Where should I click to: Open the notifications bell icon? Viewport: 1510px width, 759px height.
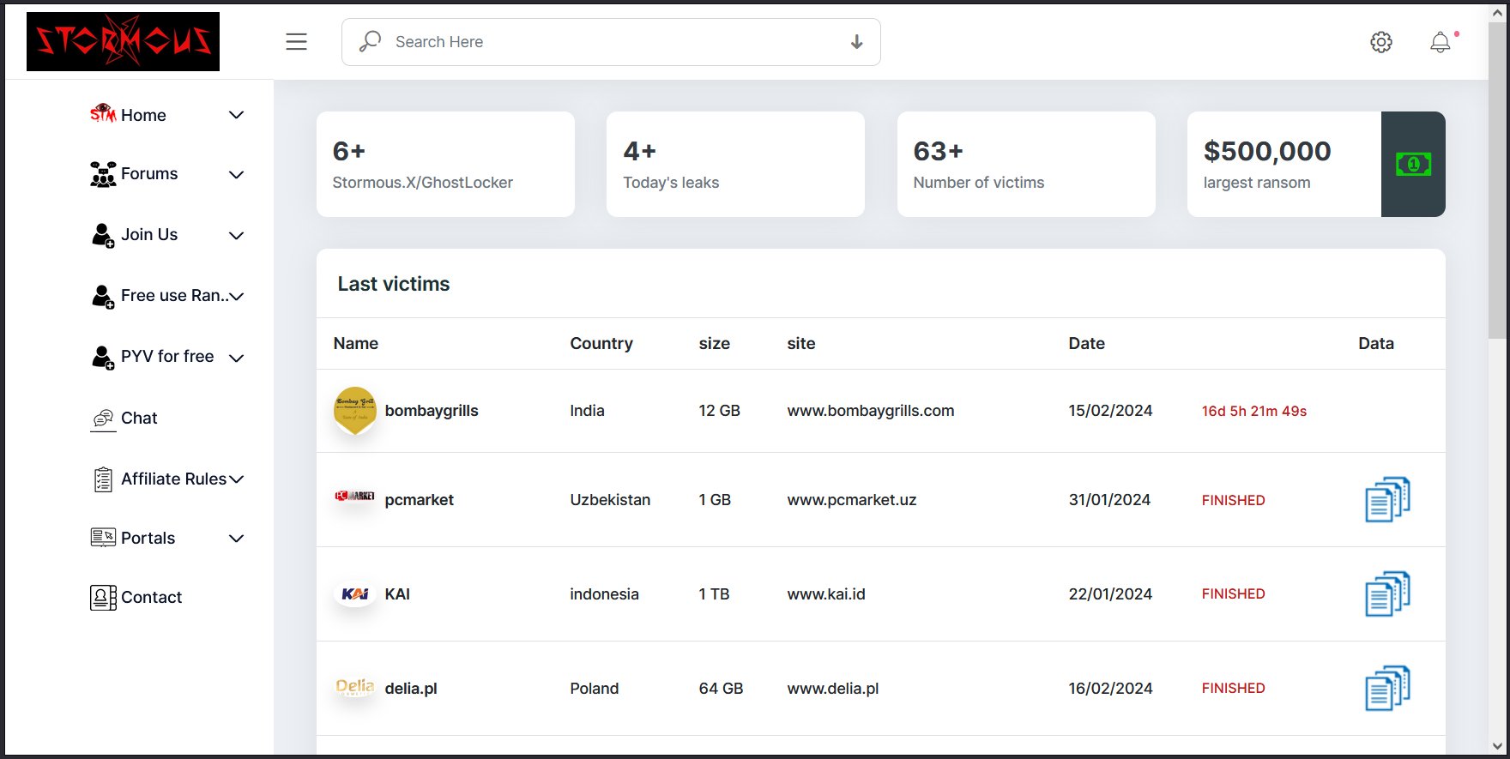tap(1441, 42)
